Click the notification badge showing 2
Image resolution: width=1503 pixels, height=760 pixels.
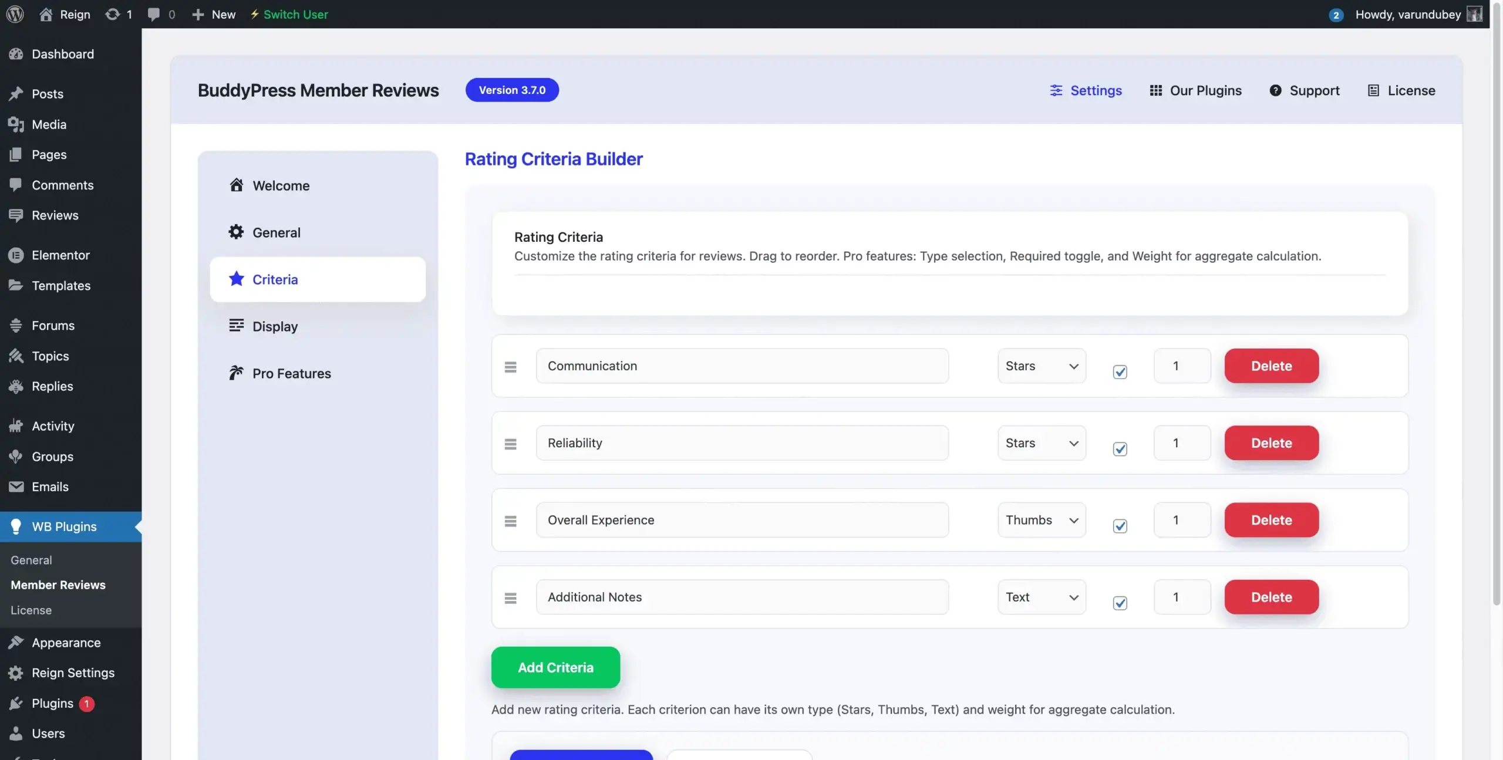click(x=1336, y=15)
